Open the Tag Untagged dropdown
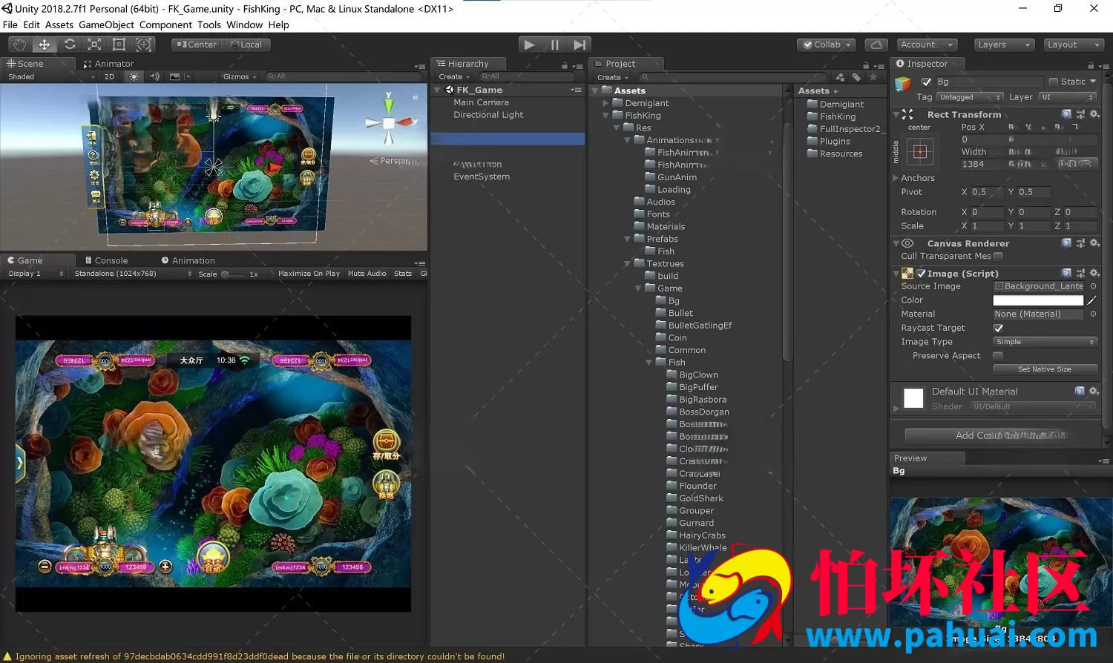Image resolution: width=1113 pixels, height=663 pixels. pyautogui.click(x=970, y=97)
